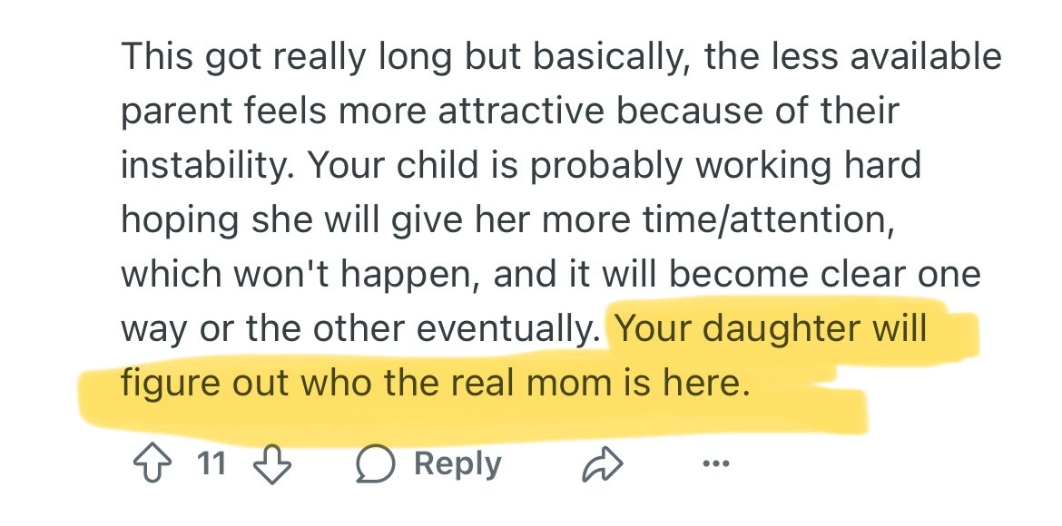
Task: Click the yellow highlighter stroke after "here."
Action: click(x=808, y=404)
